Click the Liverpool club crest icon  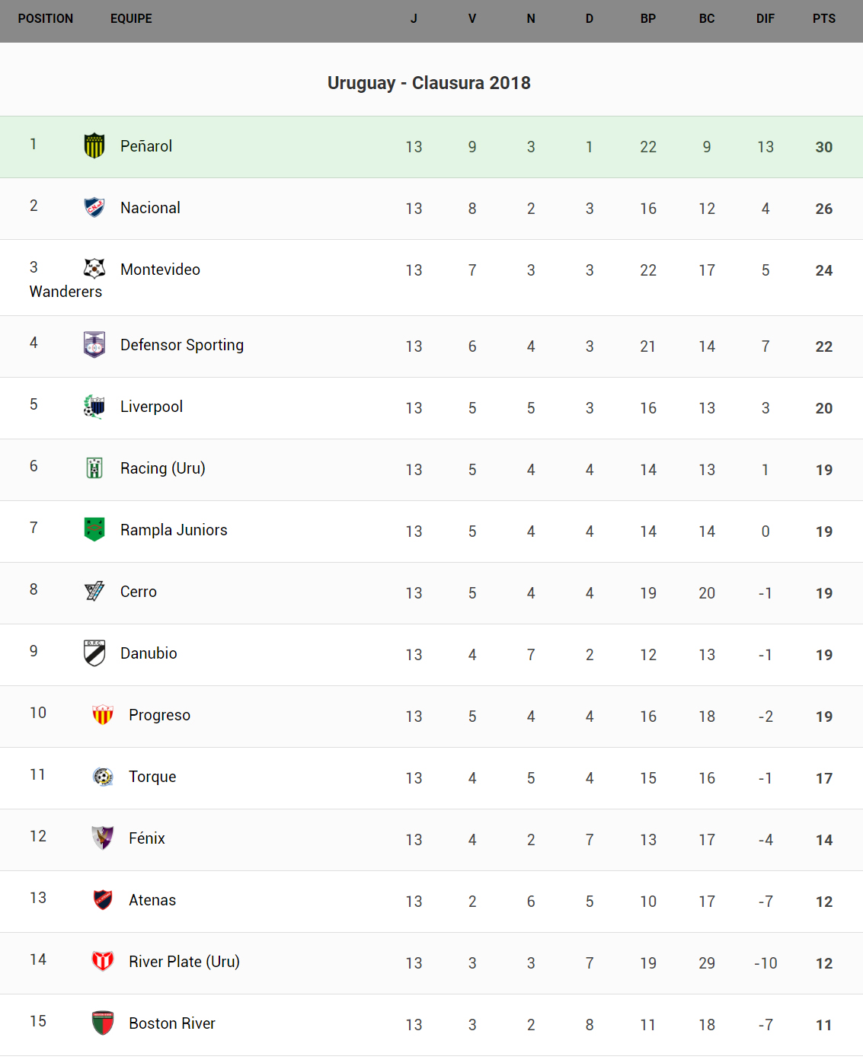[94, 407]
